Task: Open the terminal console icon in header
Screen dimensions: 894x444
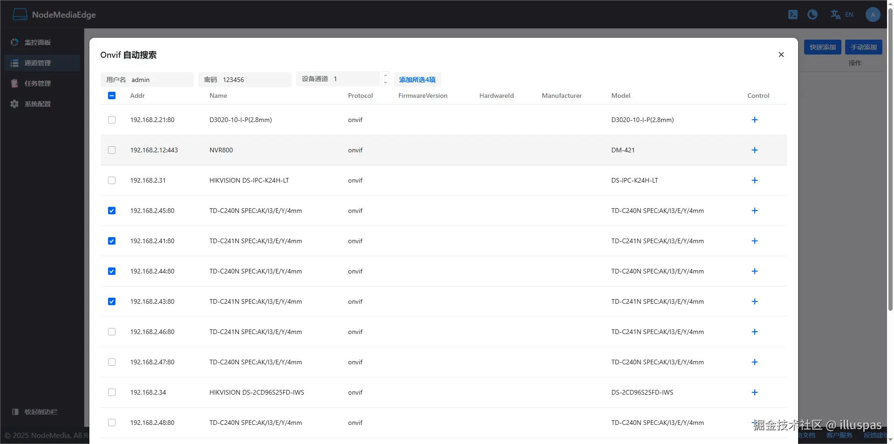Action: pyautogui.click(x=792, y=14)
